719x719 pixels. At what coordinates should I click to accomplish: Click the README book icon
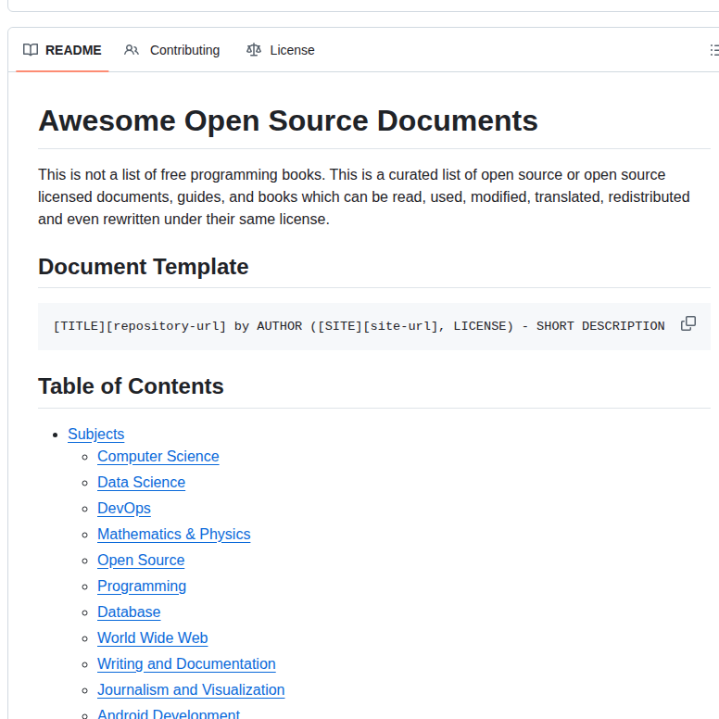point(31,50)
